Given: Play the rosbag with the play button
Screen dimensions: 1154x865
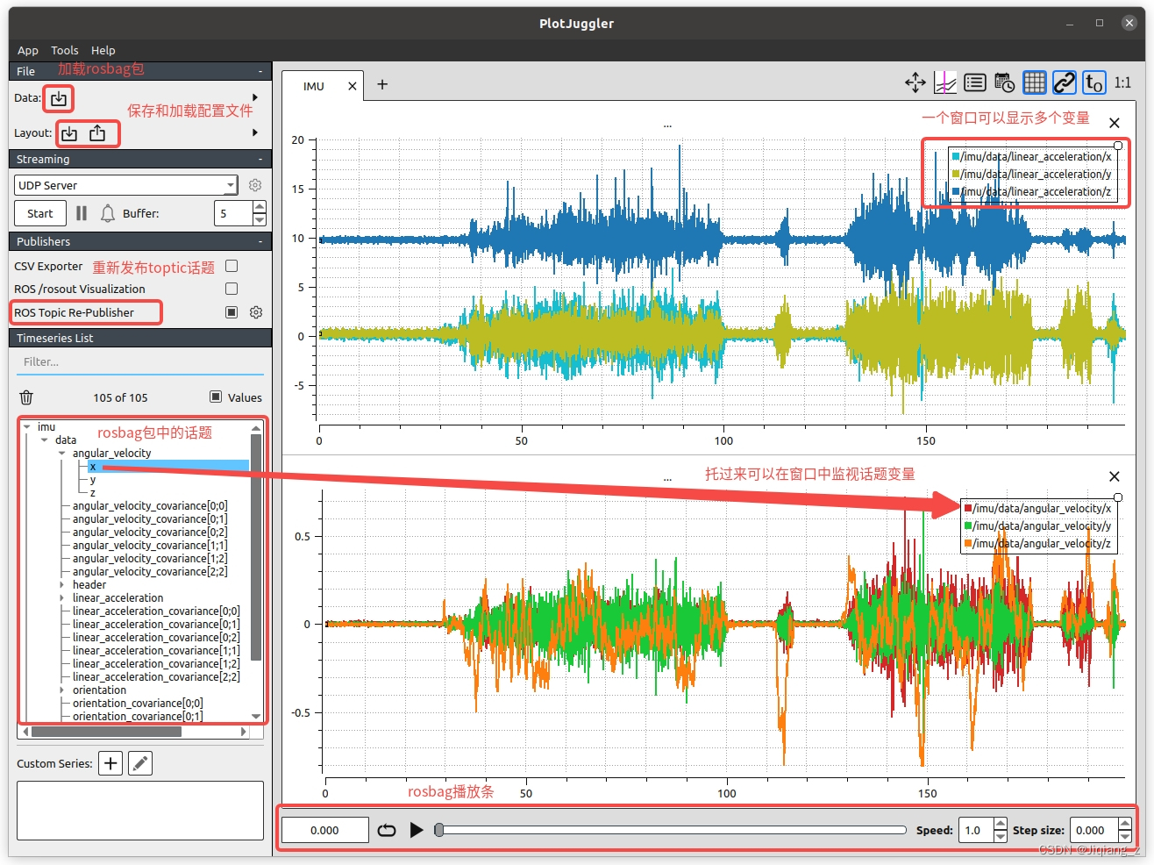Looking at the screenshot, I should [x=417, y=830].
